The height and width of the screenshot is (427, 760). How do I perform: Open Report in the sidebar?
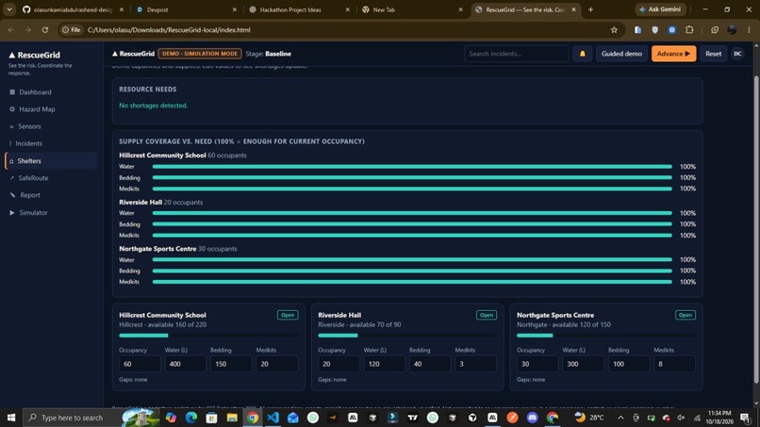(x=51, y=195)
